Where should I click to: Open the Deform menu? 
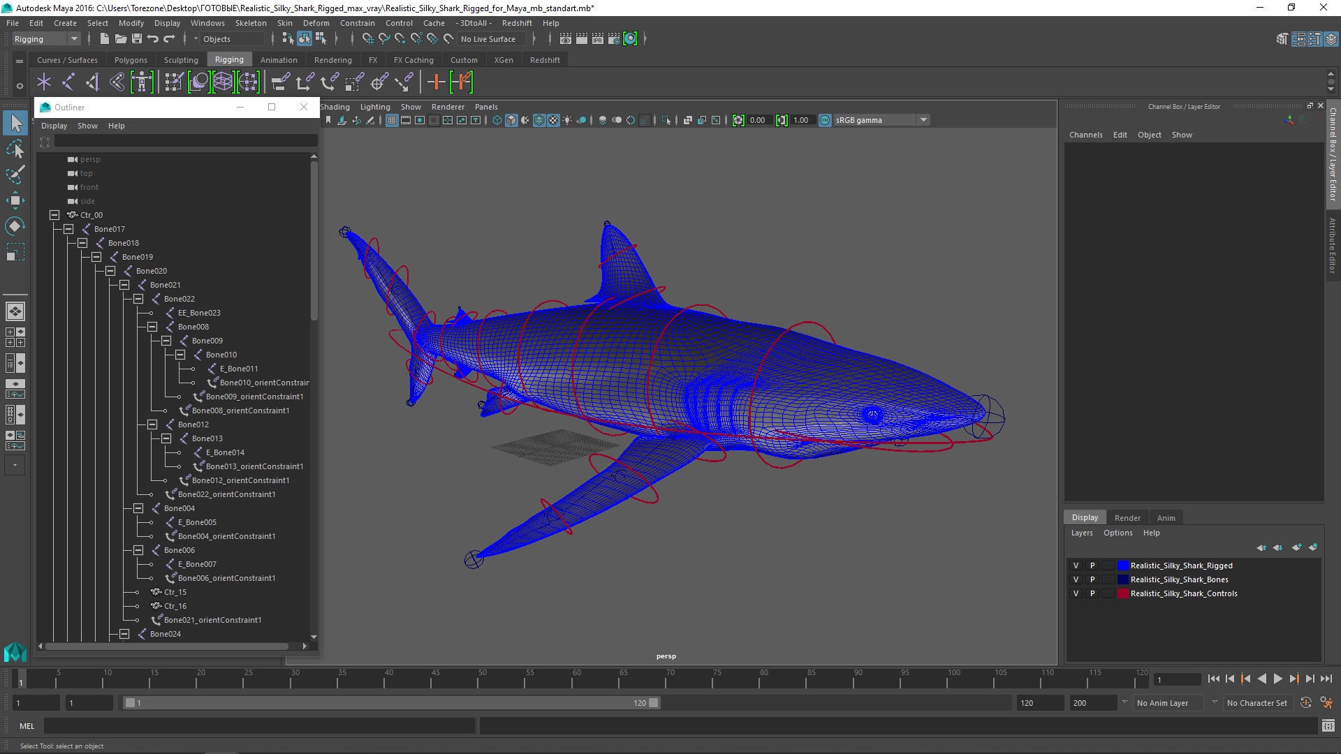point(316,23)
